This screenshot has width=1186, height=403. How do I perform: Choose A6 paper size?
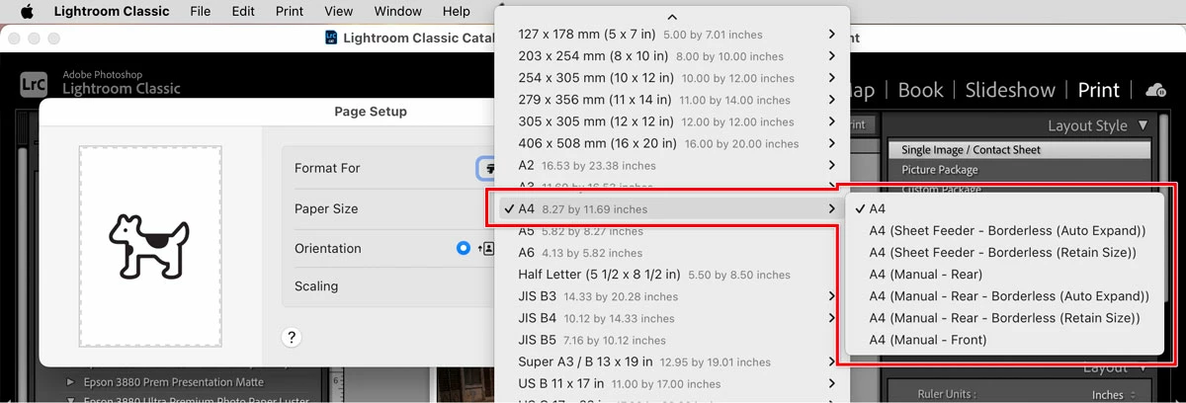(x=673, y=253)
